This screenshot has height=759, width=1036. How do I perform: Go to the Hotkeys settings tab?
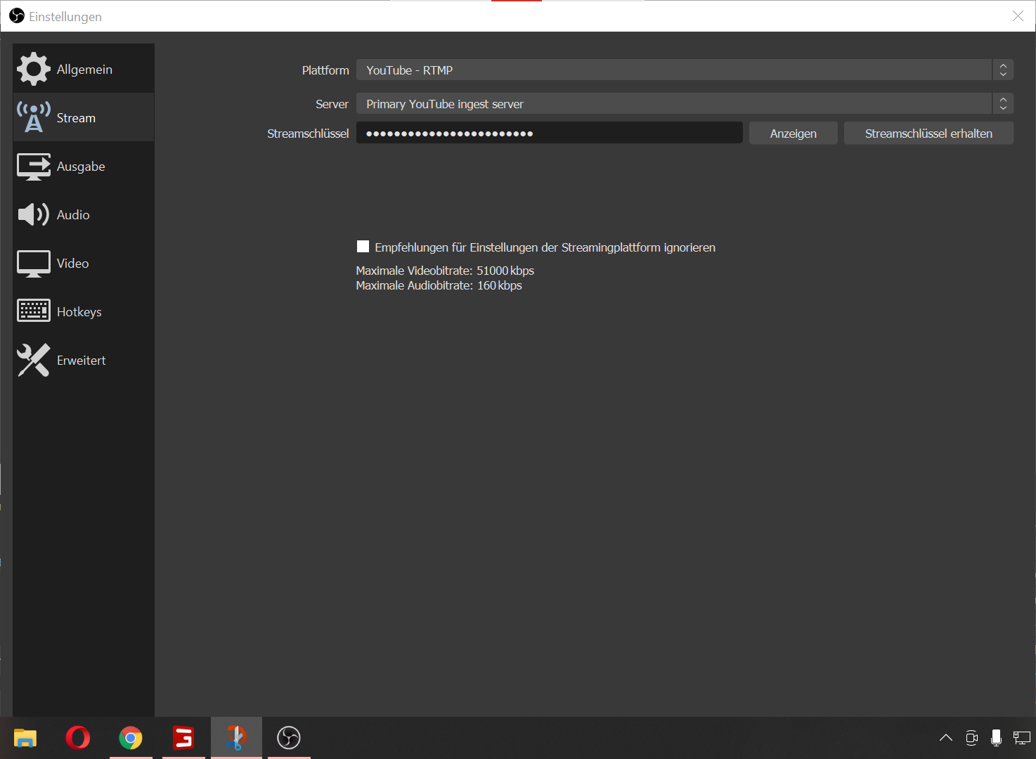coord(79,312)
